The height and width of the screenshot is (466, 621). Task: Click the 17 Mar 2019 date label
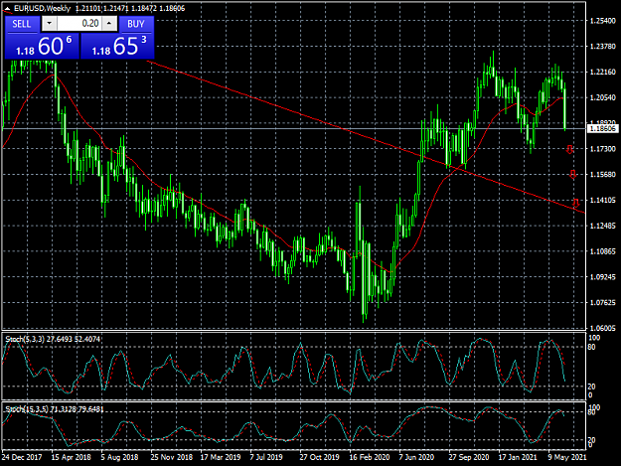(221, 457)
